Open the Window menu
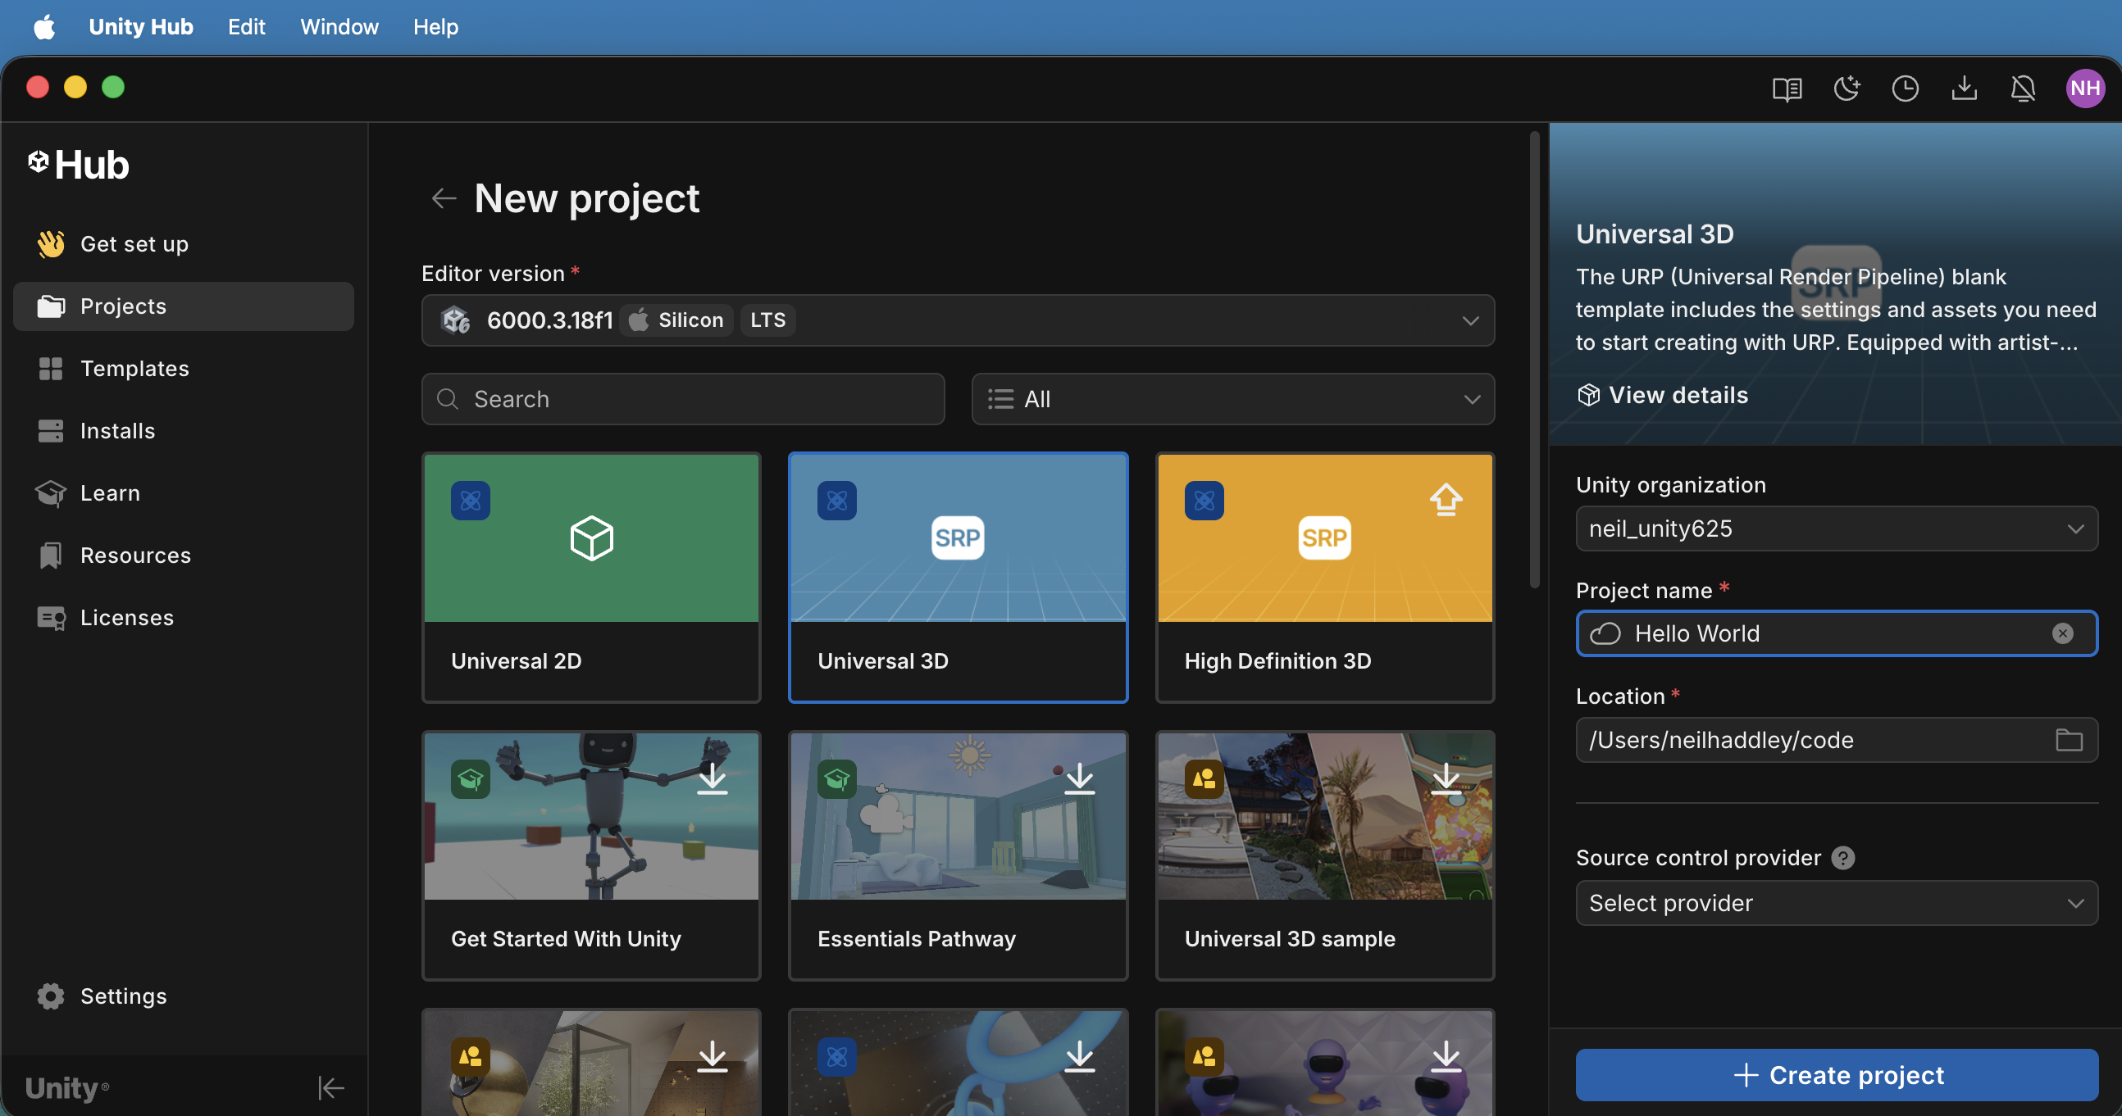Viewport: 2122px width, 1116px height. (339, 26)
